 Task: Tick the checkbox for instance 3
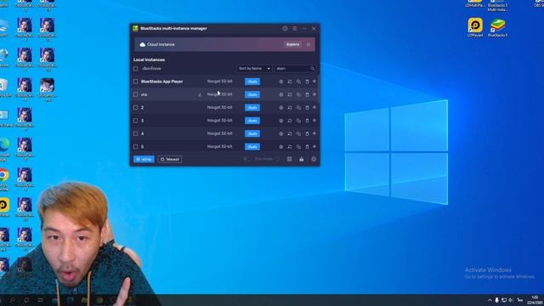click(x=136, y=121)
